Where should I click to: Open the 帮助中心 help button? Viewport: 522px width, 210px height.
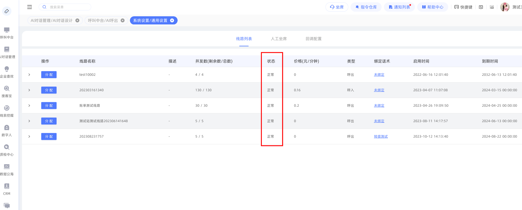click(x=432, y=7)
